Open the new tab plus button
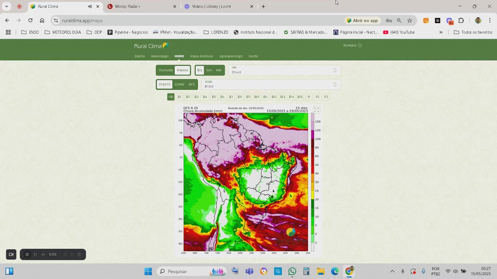Image resolution: width=497 pixels, height=279 pixels. coord(263,7)
